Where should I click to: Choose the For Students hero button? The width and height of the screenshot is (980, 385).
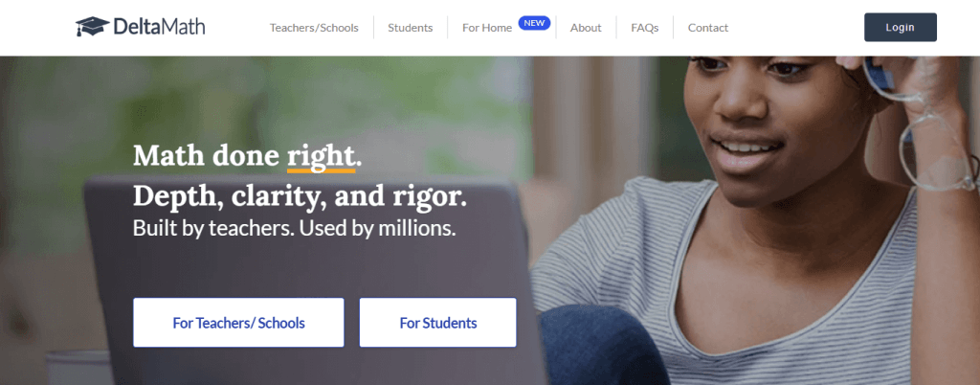point(437,323)
